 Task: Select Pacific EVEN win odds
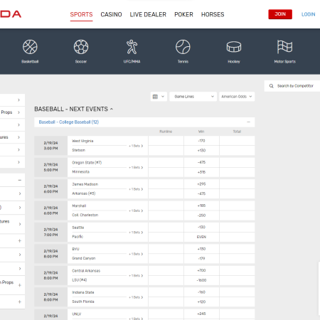pyautogui.click(x=201, y=237)
